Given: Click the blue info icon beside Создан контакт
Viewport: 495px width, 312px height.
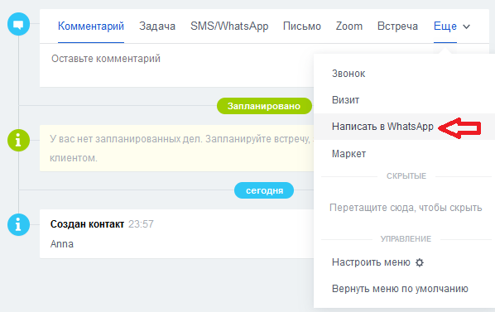Looking at the screenshot, I should click(x=19, y=224).
